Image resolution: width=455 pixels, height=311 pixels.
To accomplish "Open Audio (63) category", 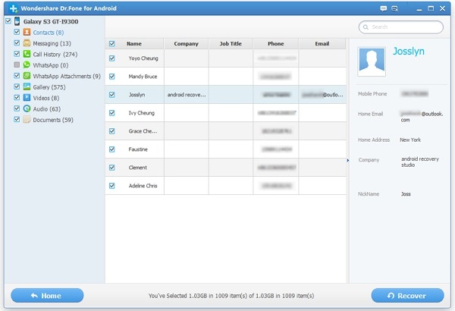I will [47, 109].
